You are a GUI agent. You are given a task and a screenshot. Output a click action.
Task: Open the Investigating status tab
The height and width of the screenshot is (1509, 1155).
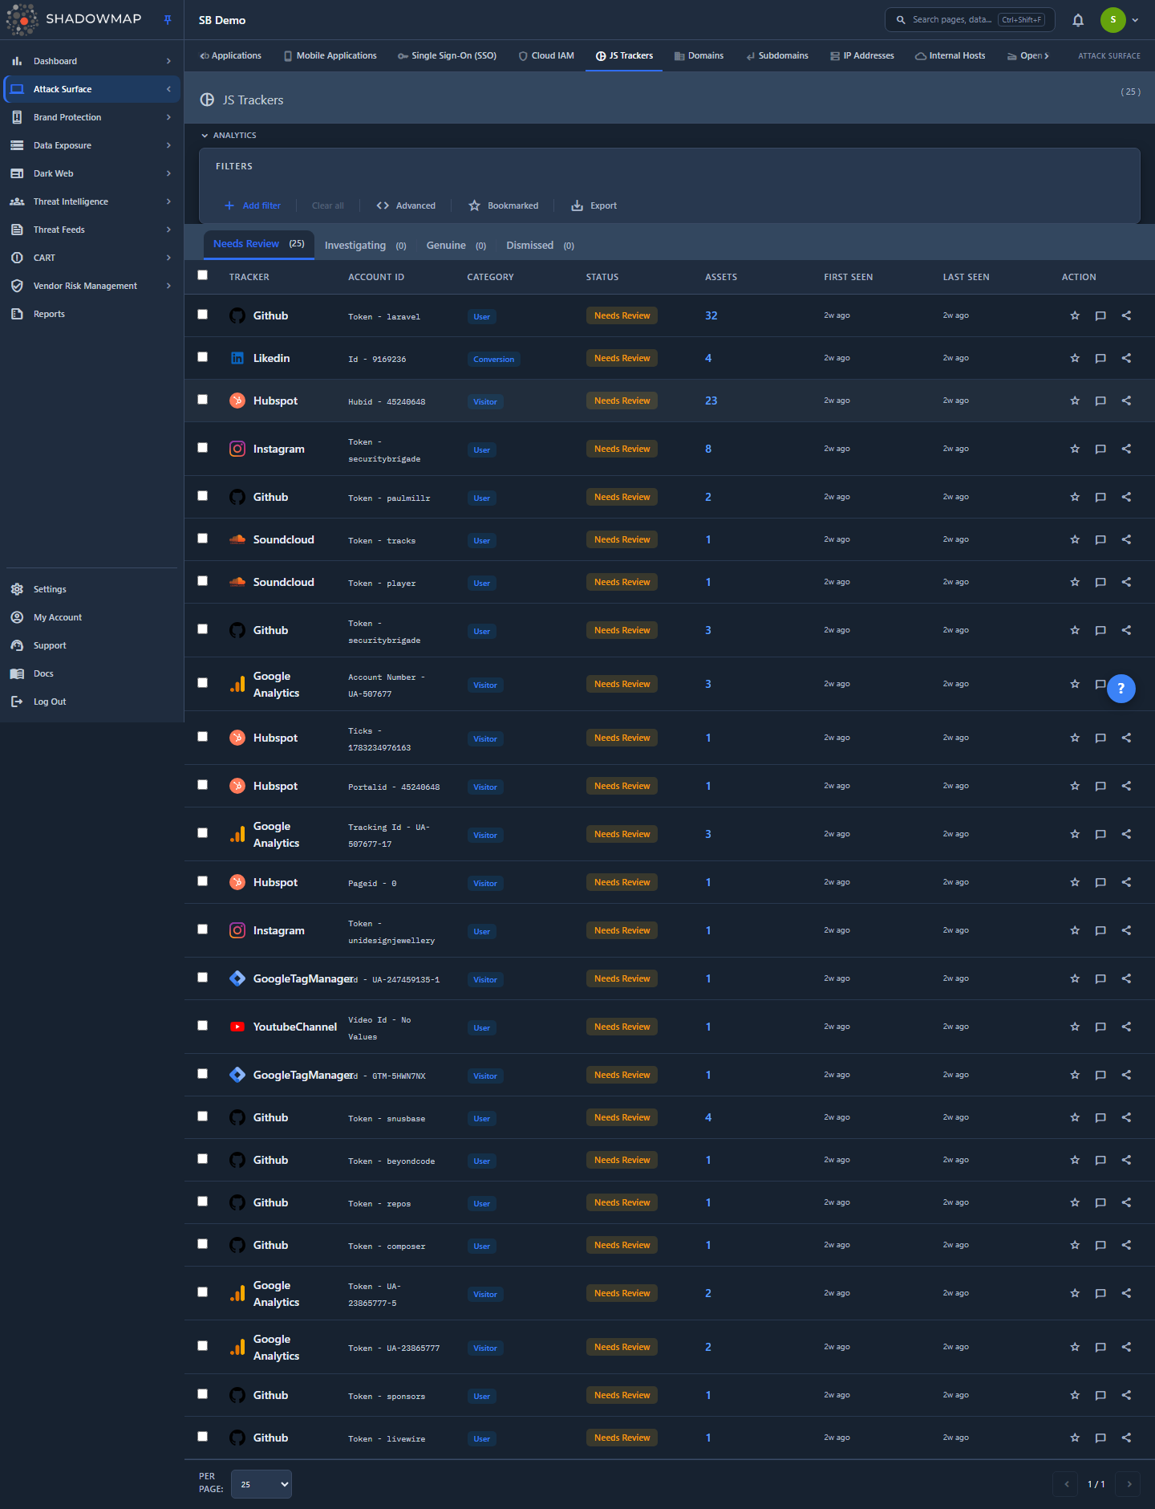365,246
